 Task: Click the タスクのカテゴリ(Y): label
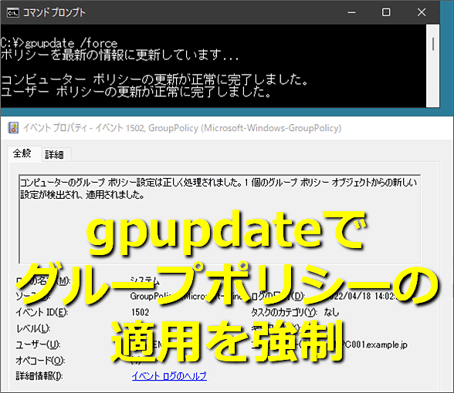(284, 312)
